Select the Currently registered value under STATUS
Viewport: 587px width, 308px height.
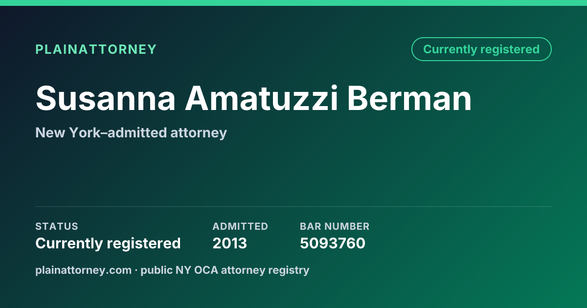tap(108, 243)
